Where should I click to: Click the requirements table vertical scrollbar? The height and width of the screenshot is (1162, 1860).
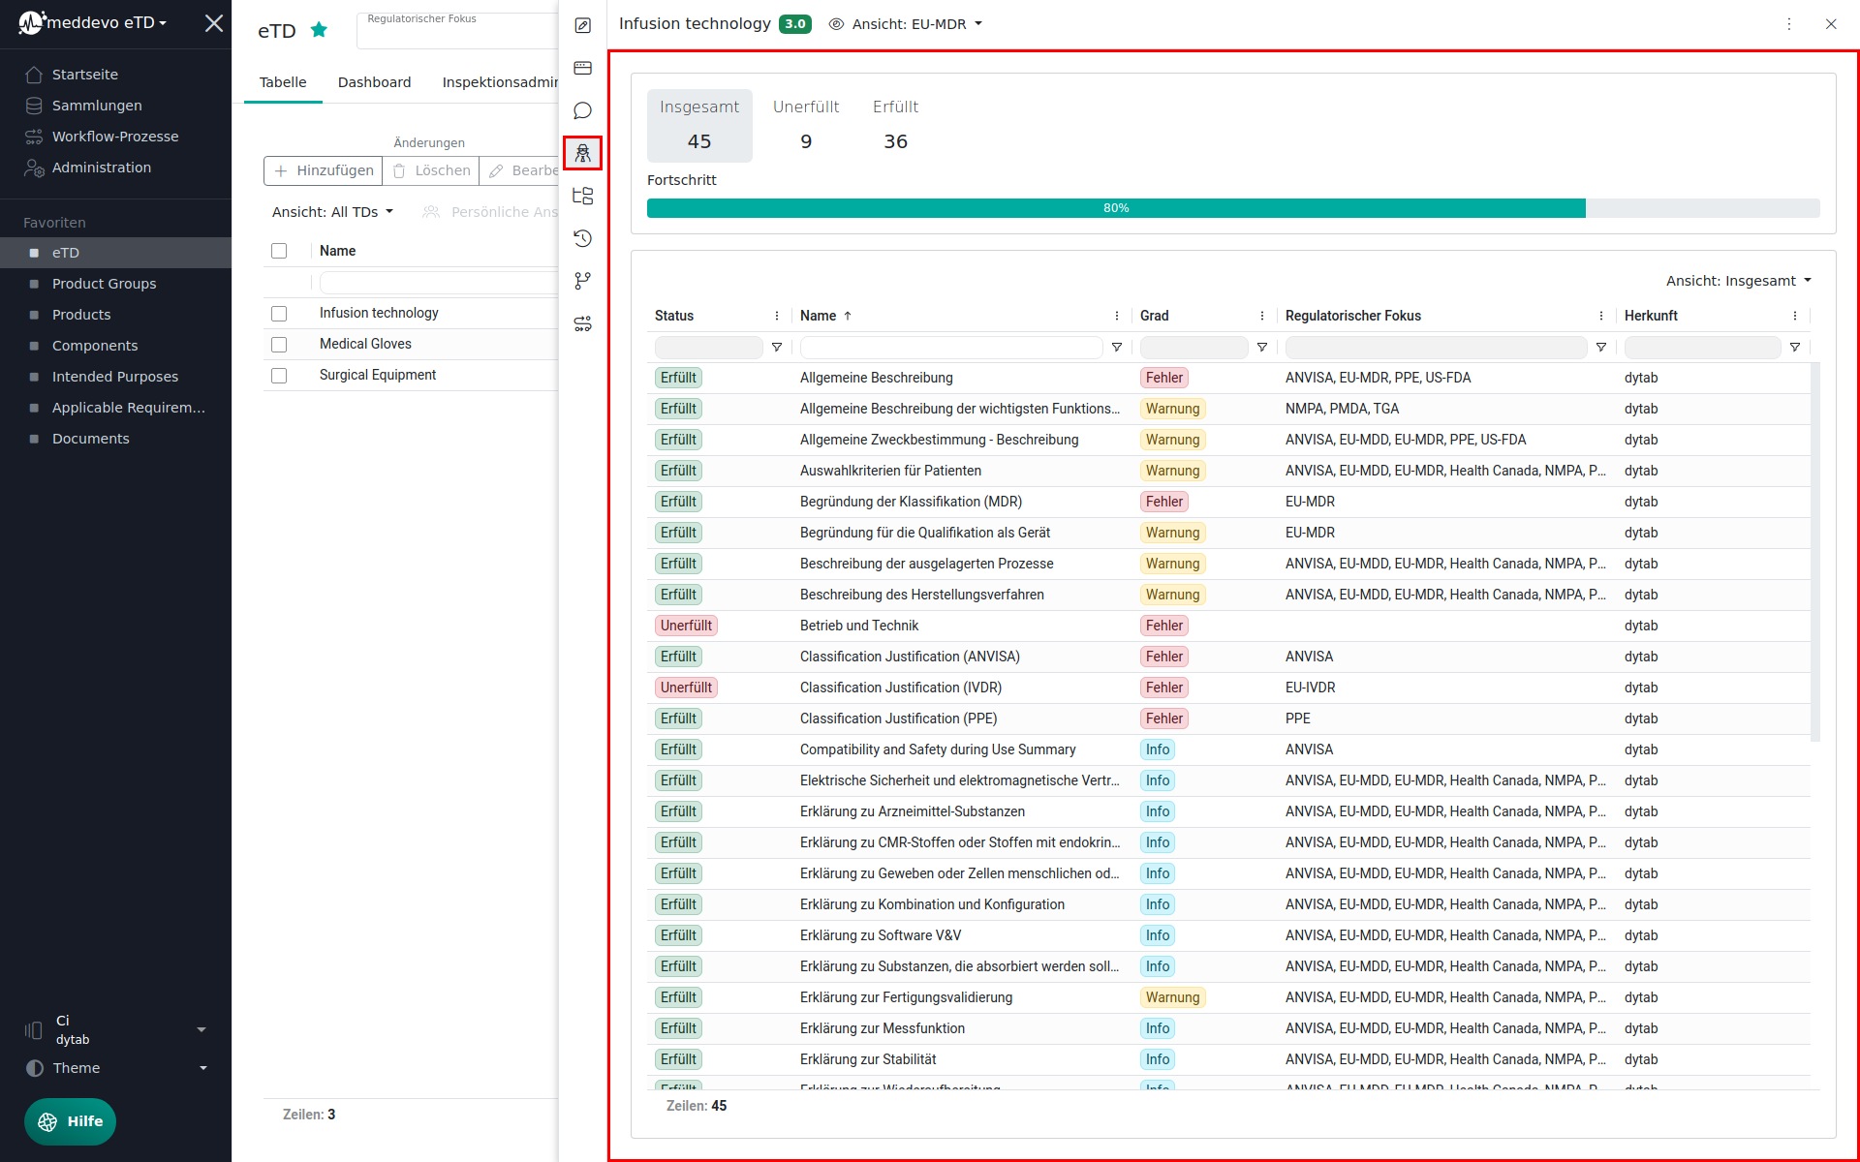click(x=1815, y=552)
